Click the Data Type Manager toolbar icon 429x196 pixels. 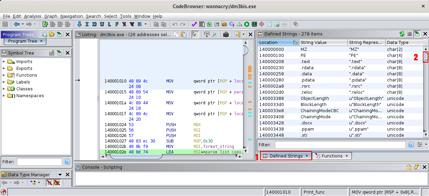(224, 24)
